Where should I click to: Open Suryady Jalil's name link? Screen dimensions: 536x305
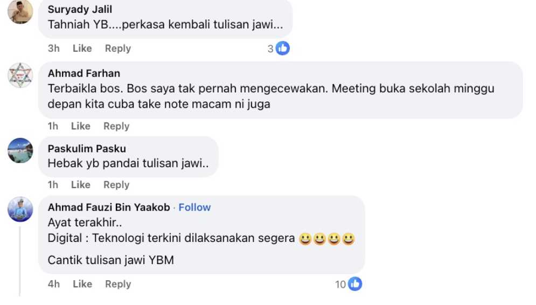click(x=80, y=9)
